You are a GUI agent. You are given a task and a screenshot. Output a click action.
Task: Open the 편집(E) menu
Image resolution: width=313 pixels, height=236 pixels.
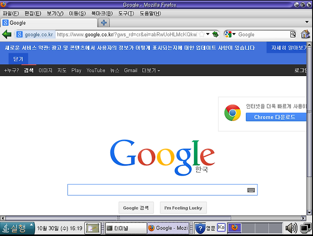(33, 13)
